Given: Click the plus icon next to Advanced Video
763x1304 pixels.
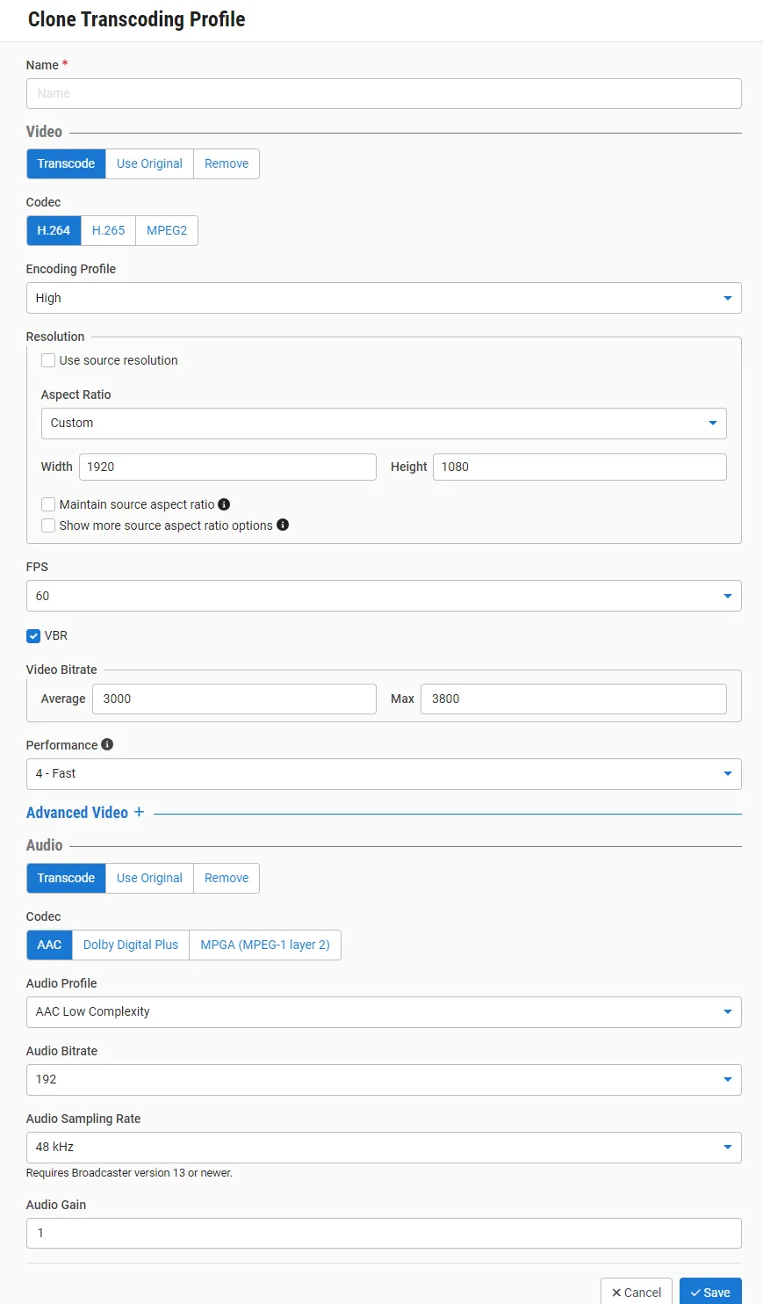Looking at the screenshot, I should click(139, 813).
